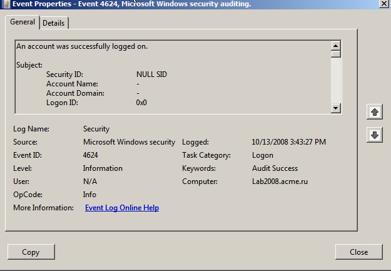Screen dimensions: 391x271
Task: Select the Source value Microsoft Windows security
Action: pyautogui.click(x=129, y=142)
